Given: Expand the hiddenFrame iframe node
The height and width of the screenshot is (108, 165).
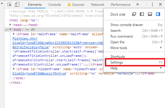Looking at the screenshot, I should click(x=14, y=69).
